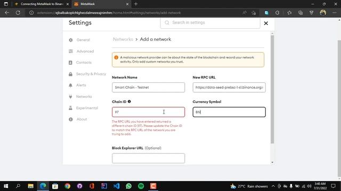Screen dimensions: 341x191
Task: Open Windows taskbar search
Action: point(18,186)
